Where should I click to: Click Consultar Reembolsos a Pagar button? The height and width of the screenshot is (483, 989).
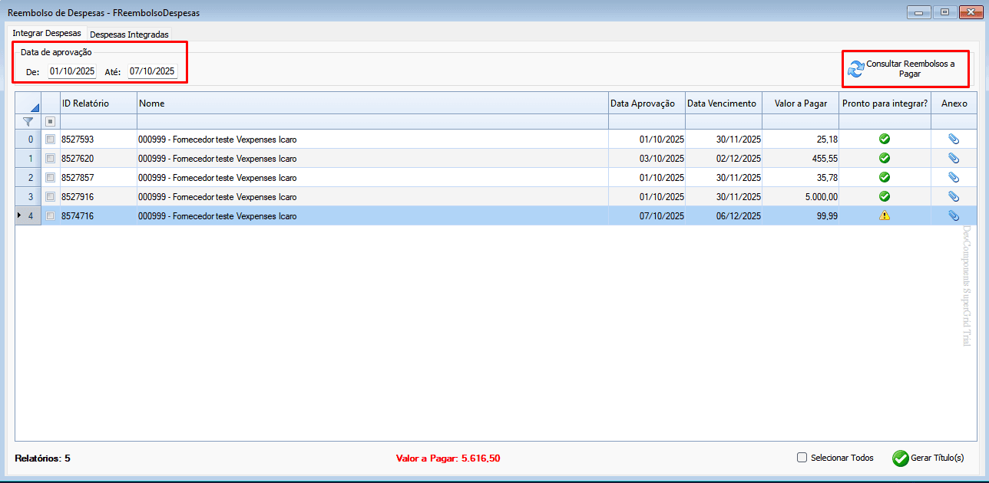click(905, 69)
